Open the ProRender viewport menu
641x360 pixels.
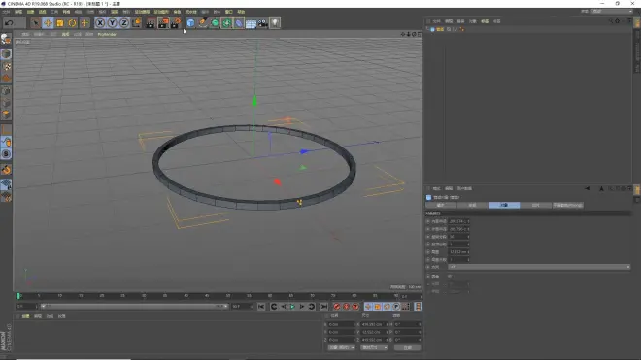(107, 34)
